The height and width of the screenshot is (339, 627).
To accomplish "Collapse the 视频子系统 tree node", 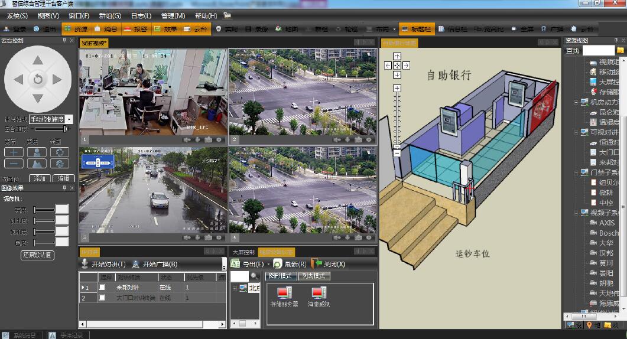I will click(x=576, y=213).
